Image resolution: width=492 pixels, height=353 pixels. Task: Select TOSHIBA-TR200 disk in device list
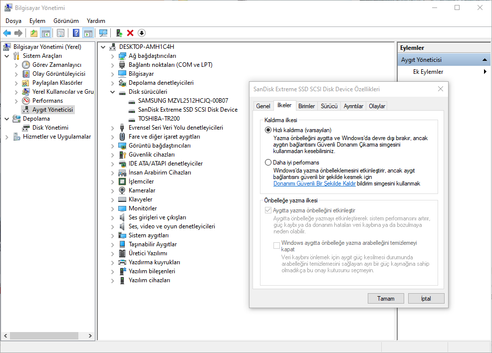159,119
